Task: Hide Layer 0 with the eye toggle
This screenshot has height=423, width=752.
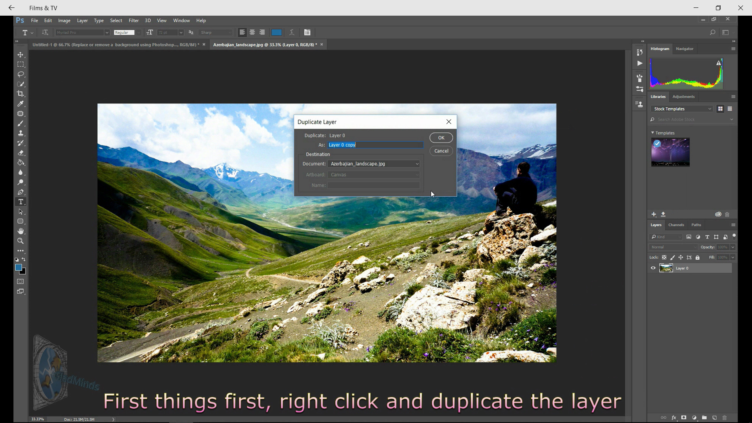Action: [x=653, y=268]
